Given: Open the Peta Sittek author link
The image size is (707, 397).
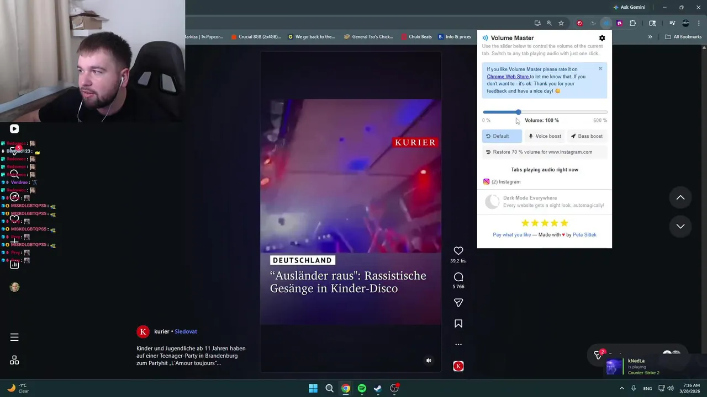Looking at the screenshot, I should click(x=584, y=235).
